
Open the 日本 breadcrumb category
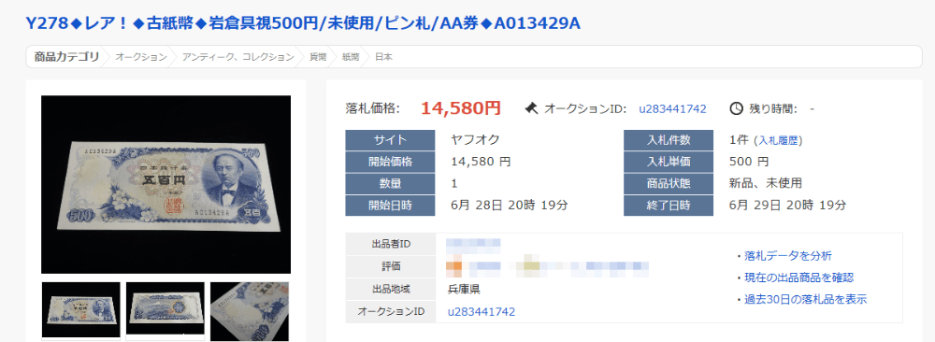click(x=383, y=57)
